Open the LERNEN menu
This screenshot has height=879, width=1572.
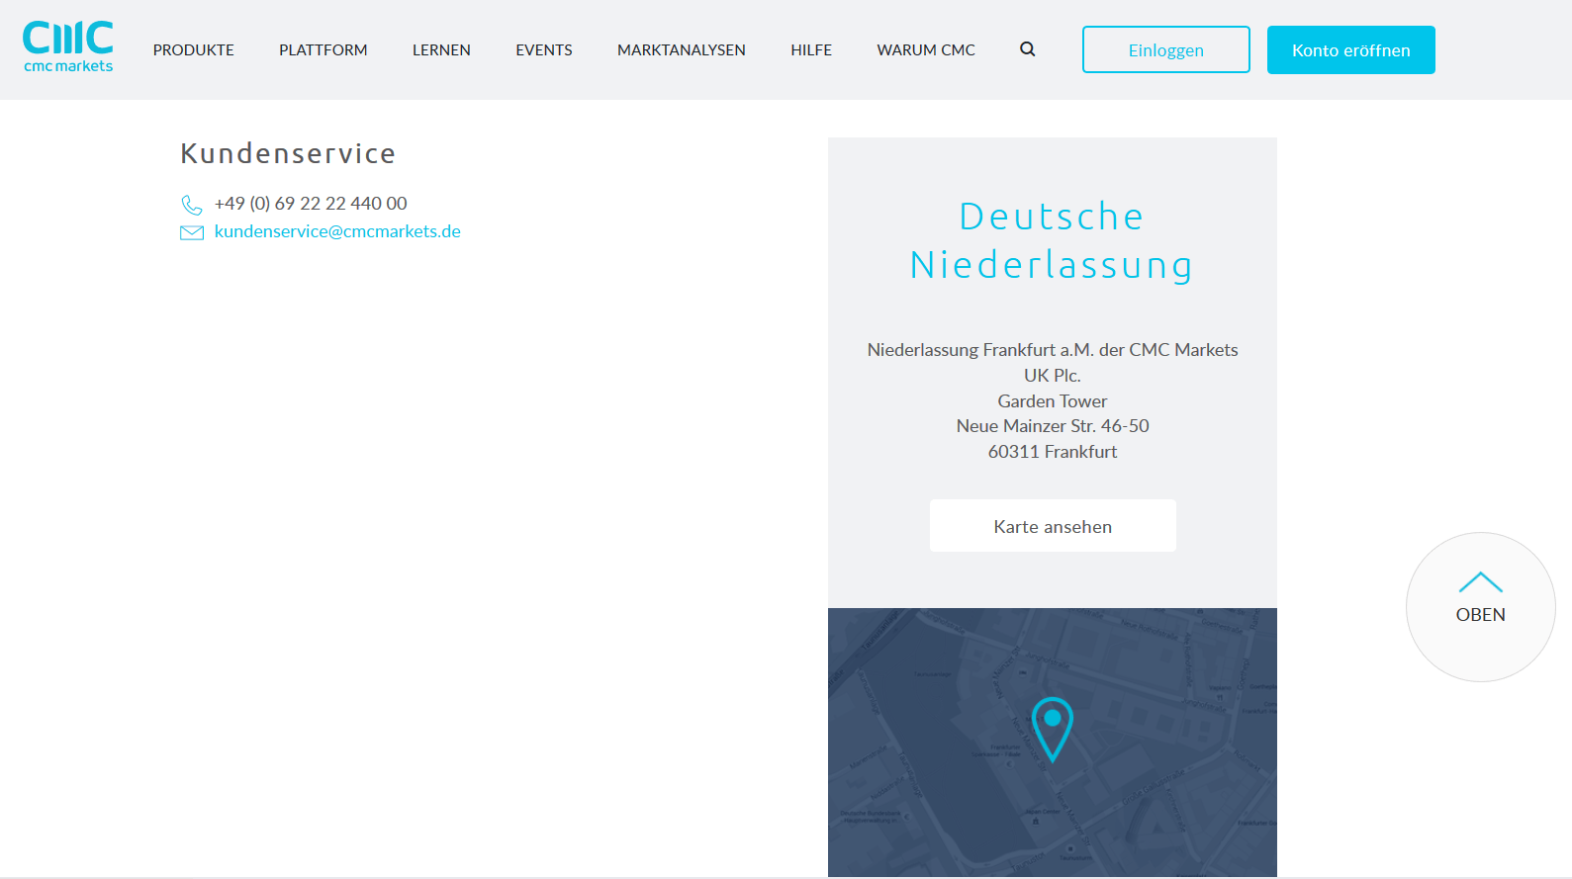pyautogui.click(x=441, y=49)
